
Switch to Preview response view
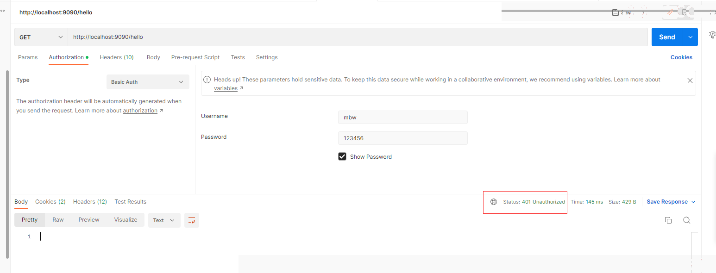pyautogui.click(x=89, y=220)
